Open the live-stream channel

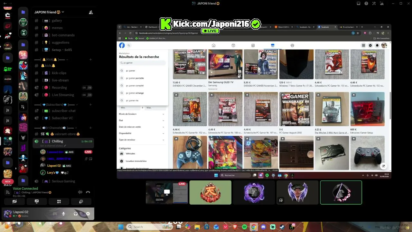tap(60, 80)
